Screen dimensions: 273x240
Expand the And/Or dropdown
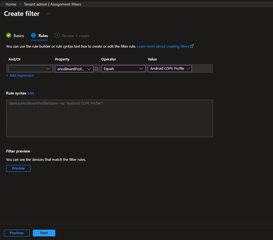point(30,69)
